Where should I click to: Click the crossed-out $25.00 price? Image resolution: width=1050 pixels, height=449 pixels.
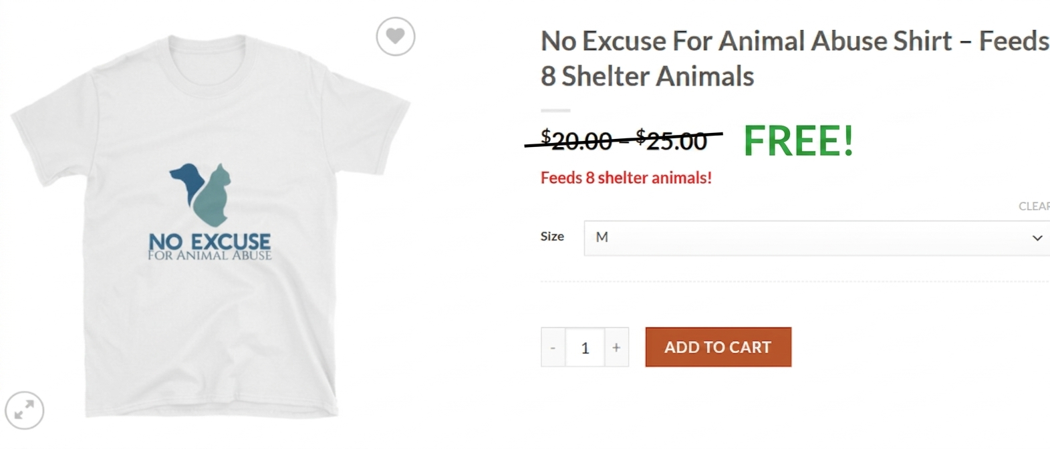tap(672, 140)
